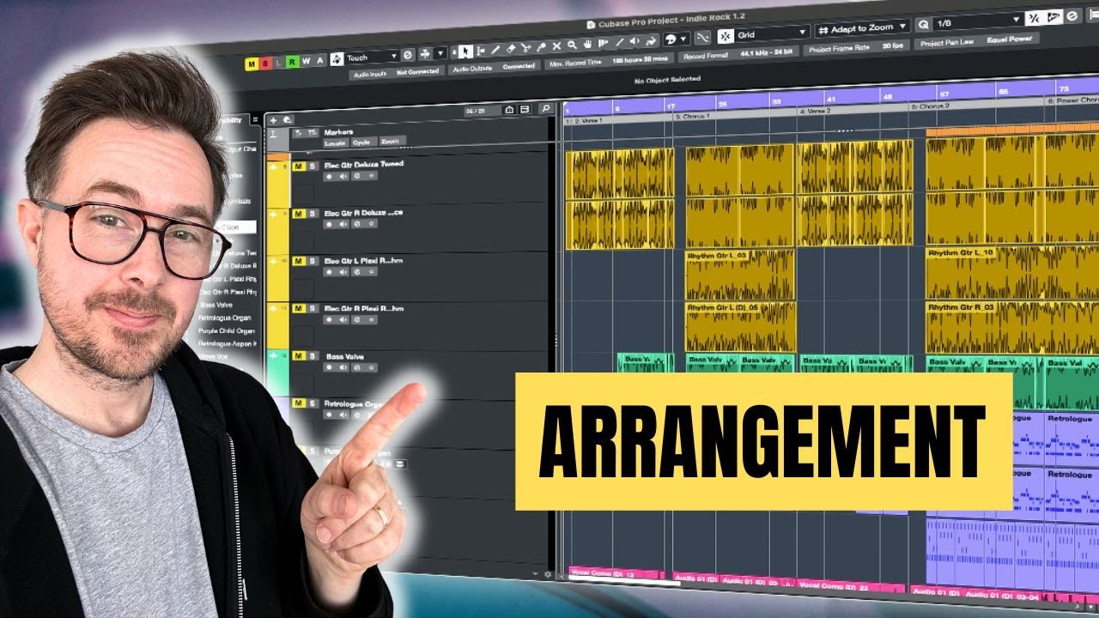
Task: Click the auto-scroll arrows icon
Action: [425, 53]
